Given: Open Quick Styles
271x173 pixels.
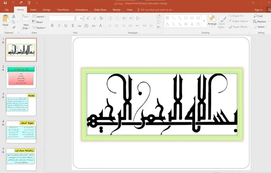Looking at the screenshot, I should (222, 21).
